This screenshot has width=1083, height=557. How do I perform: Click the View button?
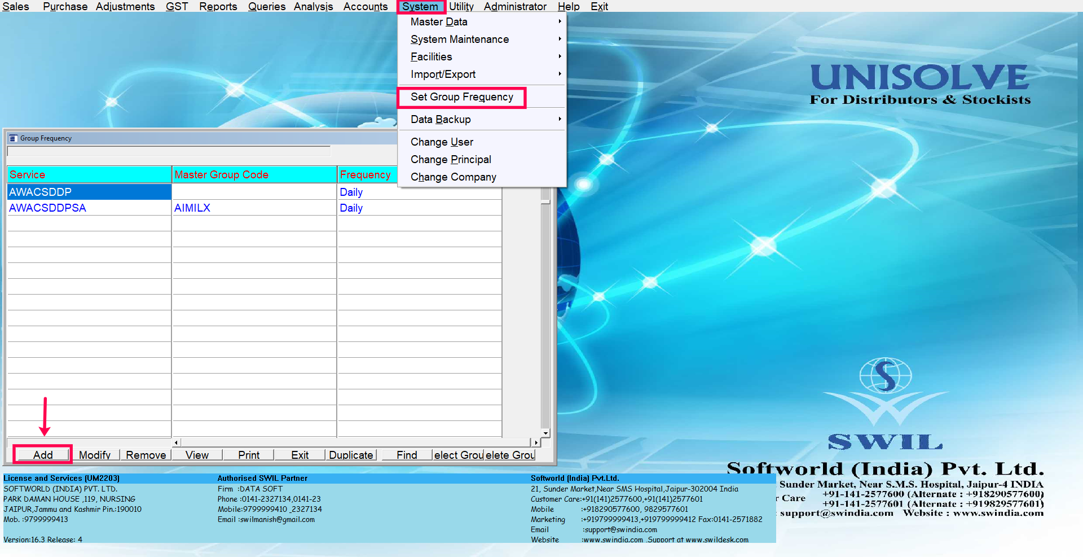[197, 455]
